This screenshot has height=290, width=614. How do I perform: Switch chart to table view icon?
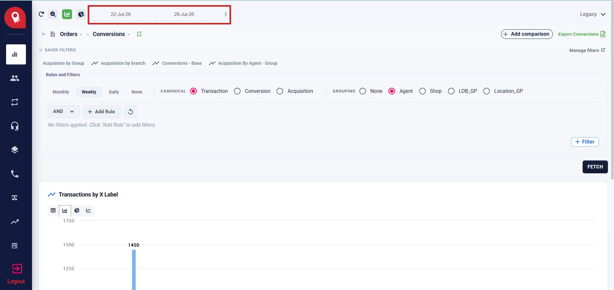coord(53,211)
